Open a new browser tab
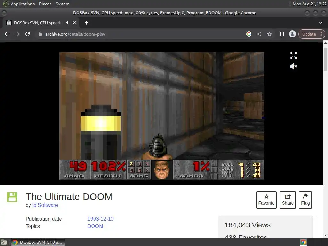 [86, 23]
